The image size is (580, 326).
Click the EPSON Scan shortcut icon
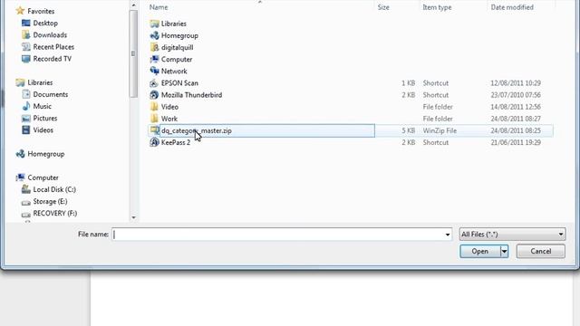point(154,82)
